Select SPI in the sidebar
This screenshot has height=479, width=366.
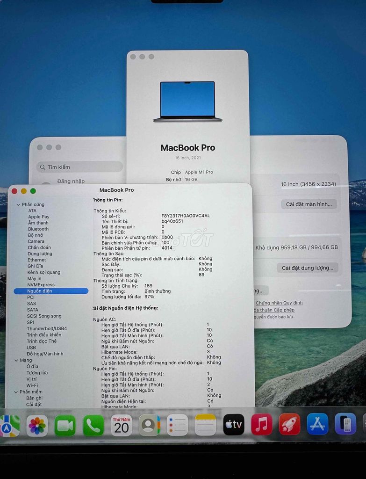[30, 322]
